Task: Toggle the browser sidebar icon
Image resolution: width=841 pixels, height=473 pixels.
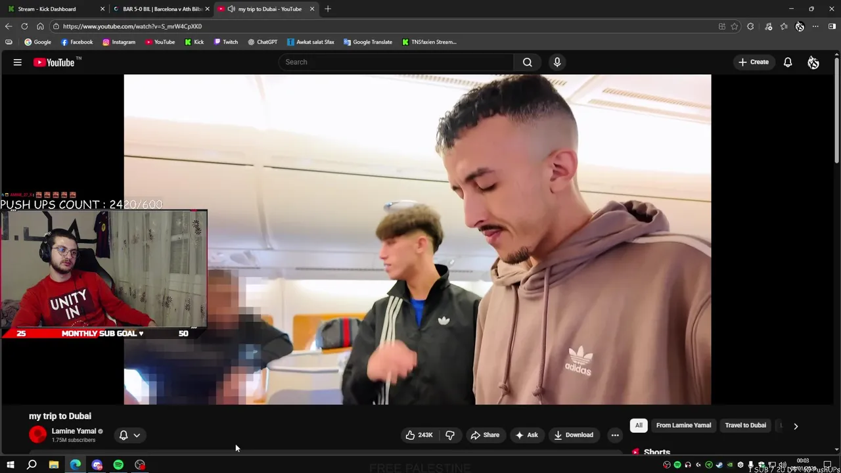Action: pyautogui.click(x=832, y=26)
